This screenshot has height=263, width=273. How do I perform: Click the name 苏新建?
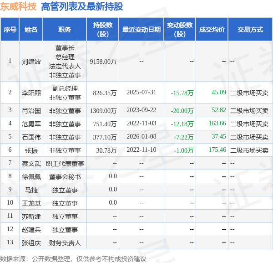pyautogui.click(x=31, y=217)
